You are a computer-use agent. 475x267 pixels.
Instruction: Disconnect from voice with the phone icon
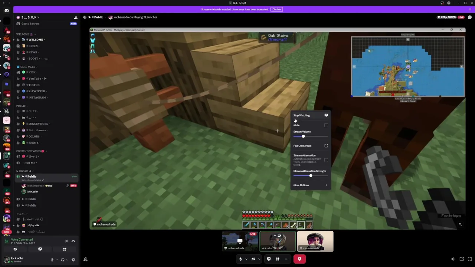pyautogui.click(x=73, y=241)
